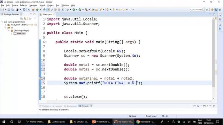
Task: Switch to the Debug perspective icon
Action: click(220, 10)
